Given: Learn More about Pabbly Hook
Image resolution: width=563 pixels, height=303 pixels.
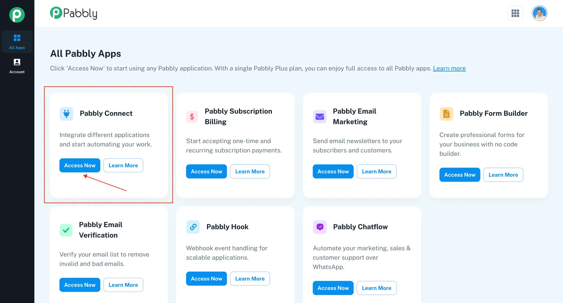Looking at the screenshot, I should (x=250, y=279).
